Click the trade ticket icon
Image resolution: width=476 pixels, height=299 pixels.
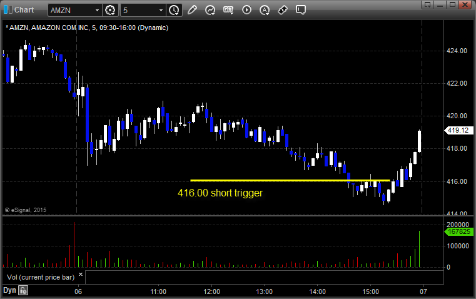click(283, 10)
